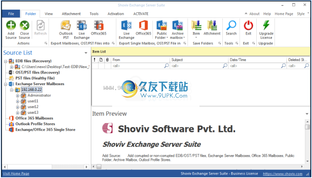Open the Home Page link in ribbon
Viewport: 312px width, 178px height.
click(284, 14)
